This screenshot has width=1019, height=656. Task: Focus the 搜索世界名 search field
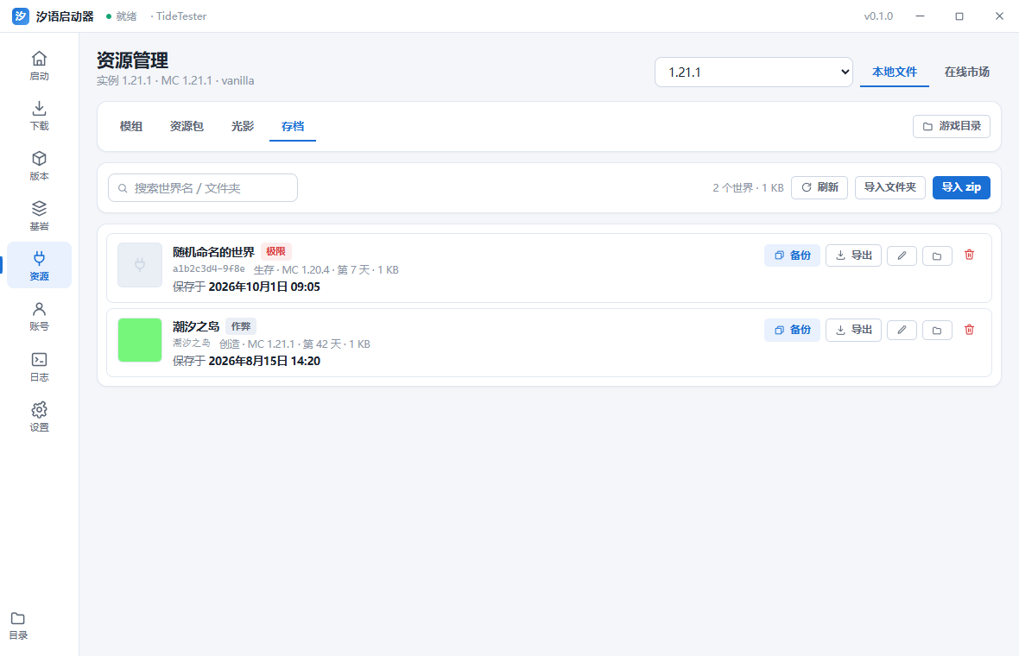tap(203, 187)
